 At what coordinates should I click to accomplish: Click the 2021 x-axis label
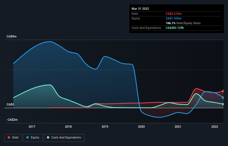pyautogui.click(x=178, y=127)
